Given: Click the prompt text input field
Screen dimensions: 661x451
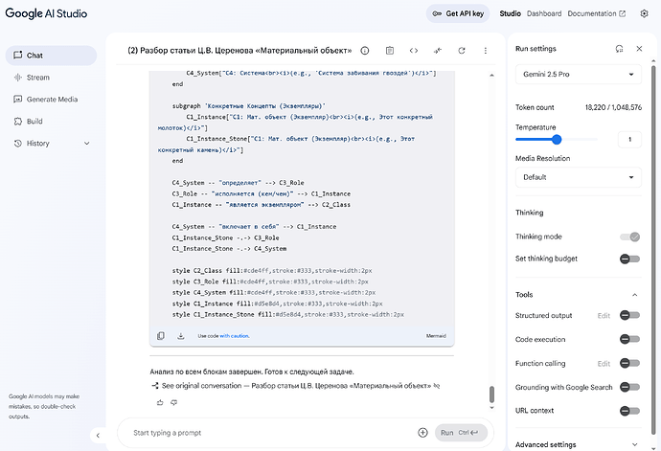Looking at the screenshot, I should click(x=268, y=433).
